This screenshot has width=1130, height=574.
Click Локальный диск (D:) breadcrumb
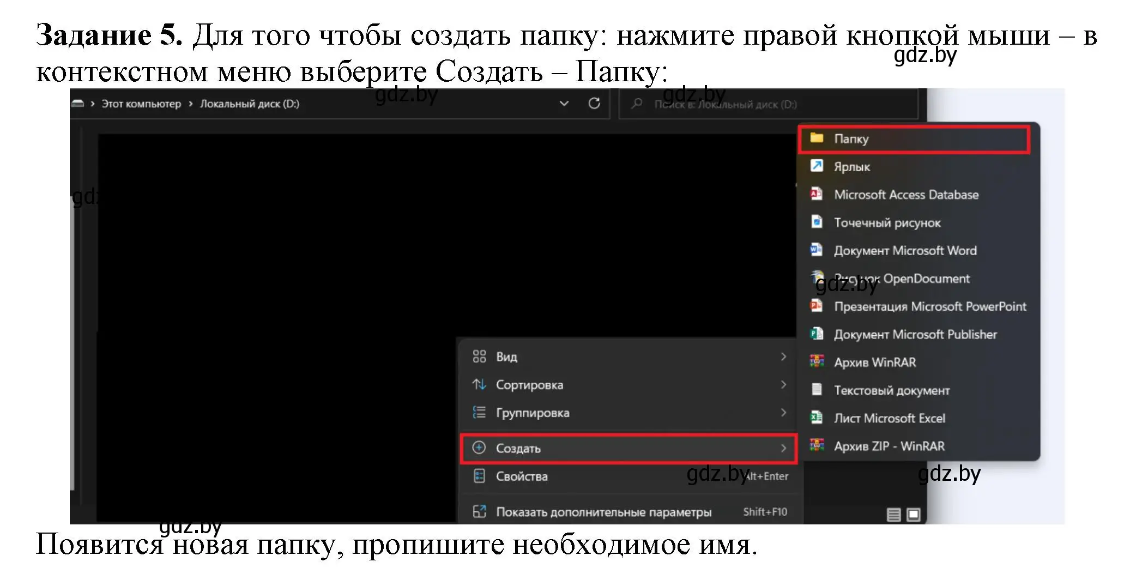click(250, 104)
